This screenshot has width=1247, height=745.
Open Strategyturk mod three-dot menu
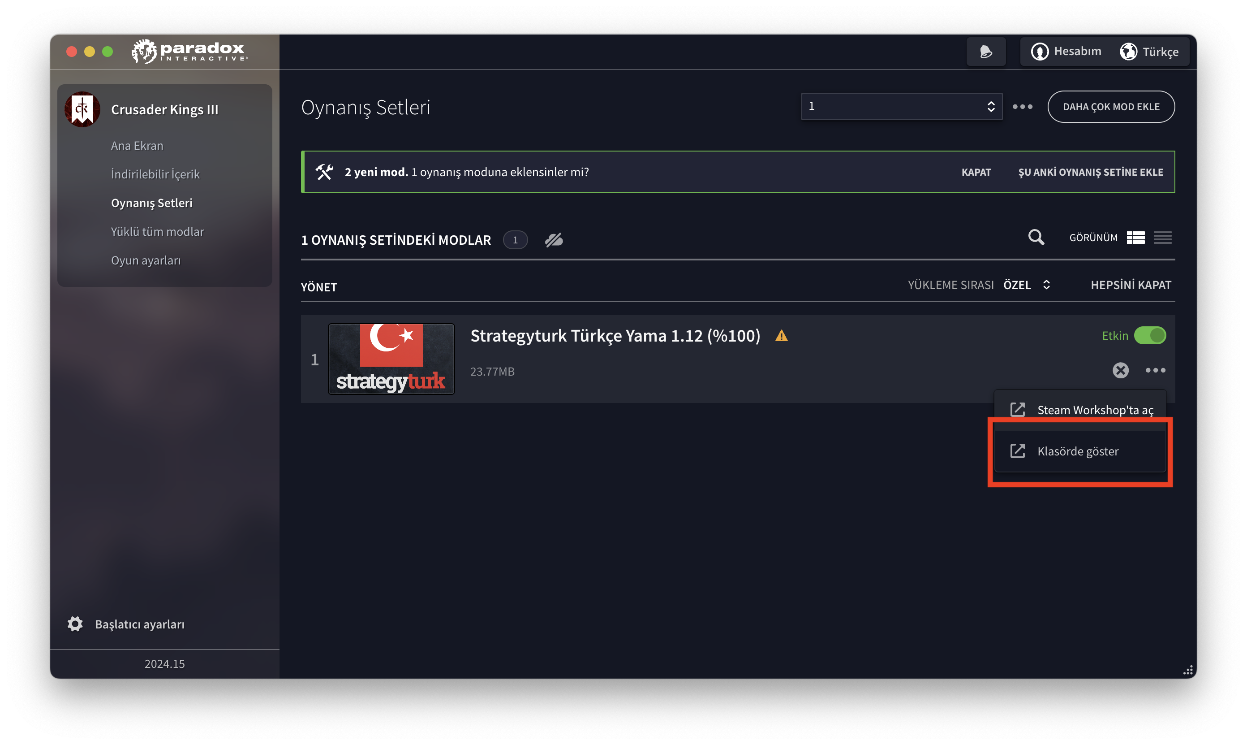click(1155, 370)
